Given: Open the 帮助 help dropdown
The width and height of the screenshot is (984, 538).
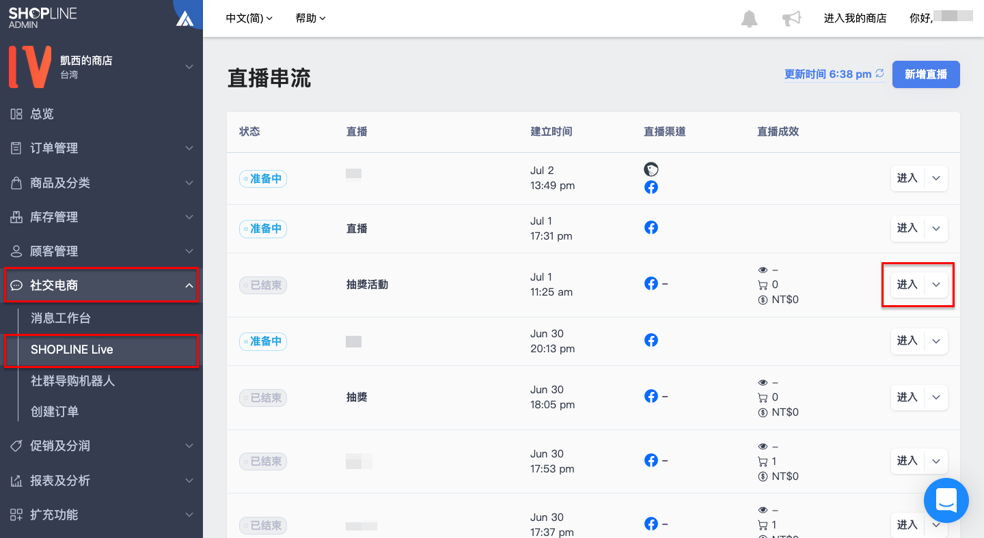Looking at the screenshot, I should (x=311, y=18).
